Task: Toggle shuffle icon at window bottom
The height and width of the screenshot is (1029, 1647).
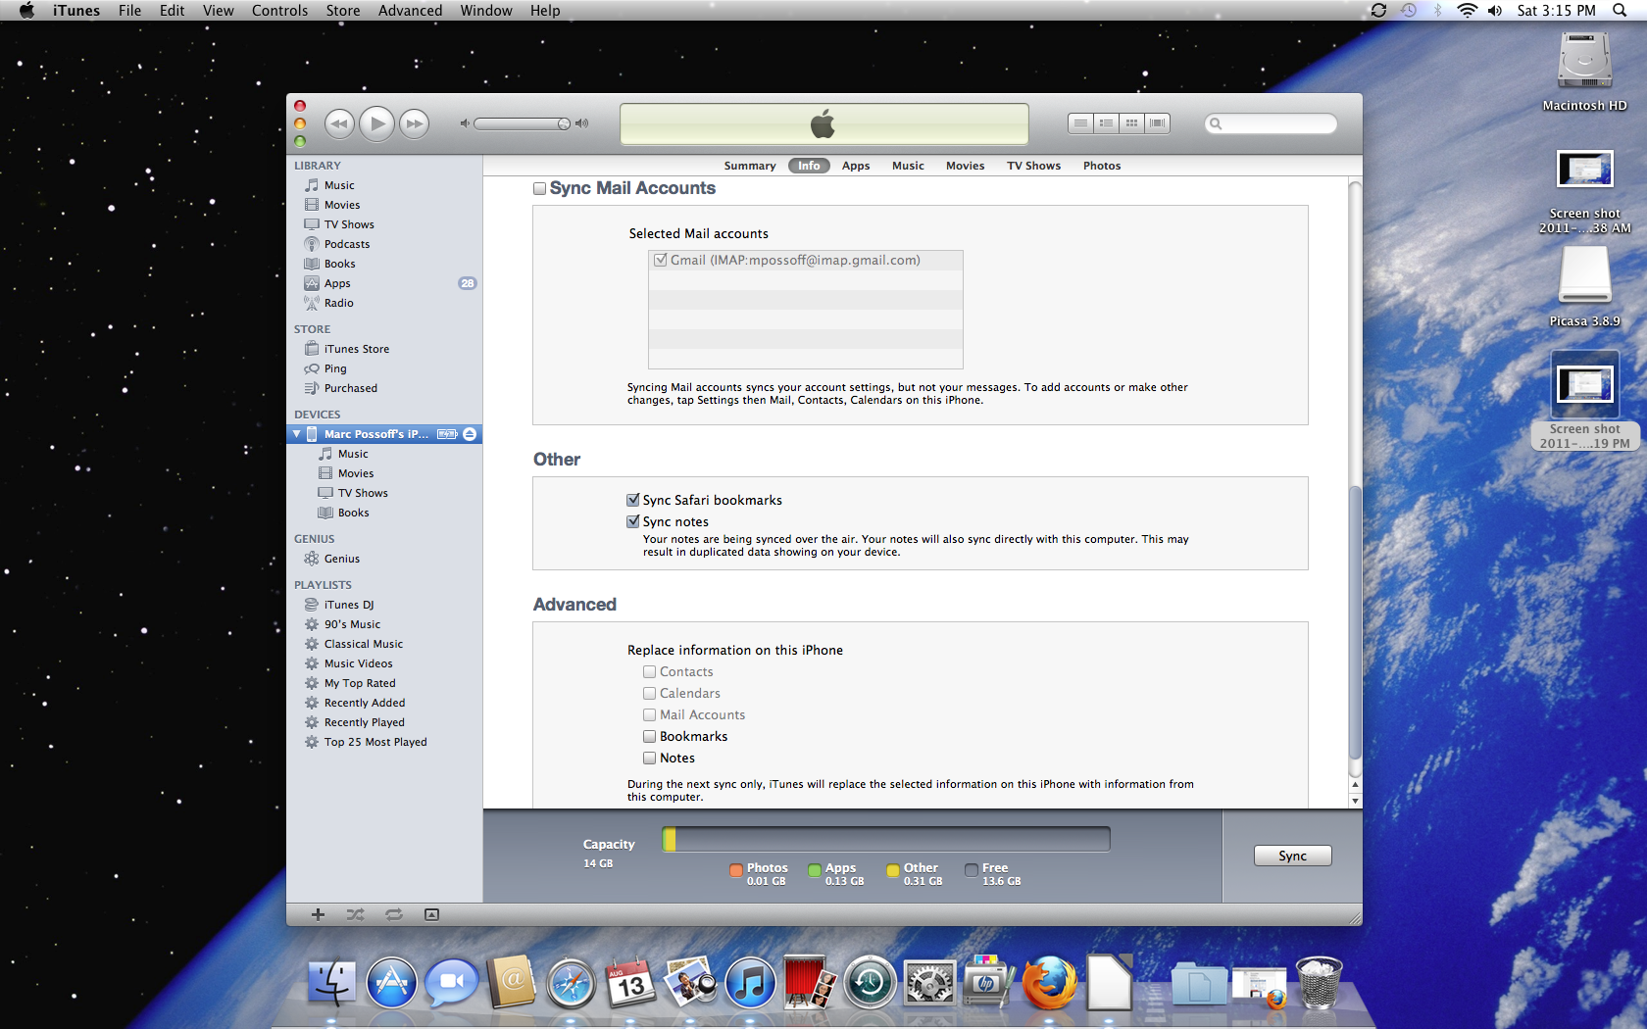Action: click(355, 914)
